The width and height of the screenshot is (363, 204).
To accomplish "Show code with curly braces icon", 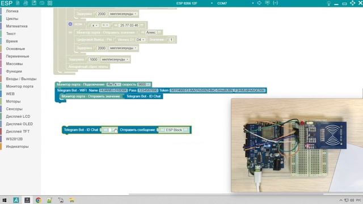I will tap(276, 3).
